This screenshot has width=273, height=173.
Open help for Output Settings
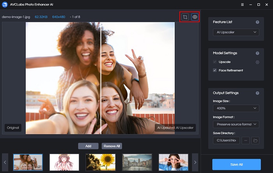click(x=257, y=93)
